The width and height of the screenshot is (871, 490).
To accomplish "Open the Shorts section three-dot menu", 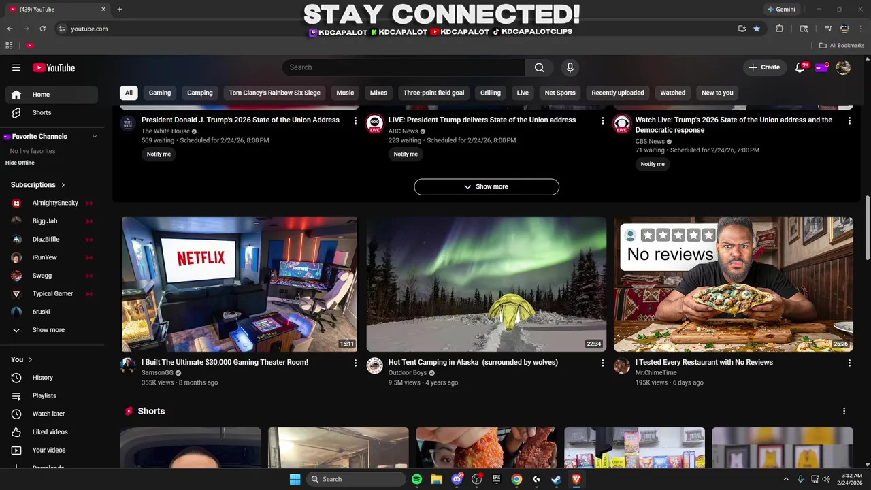I will click(844, 411).
